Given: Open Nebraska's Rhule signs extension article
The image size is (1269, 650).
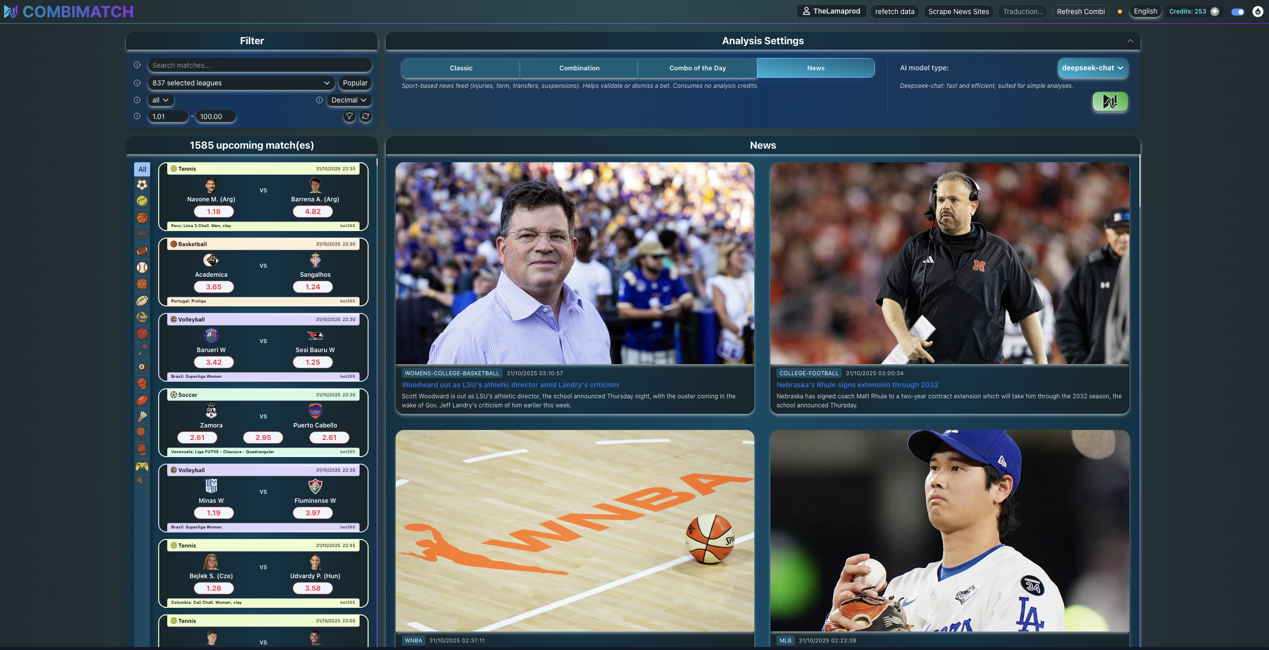Looking at the screenshot, I should pyautogui.click(x=857, y=385).
